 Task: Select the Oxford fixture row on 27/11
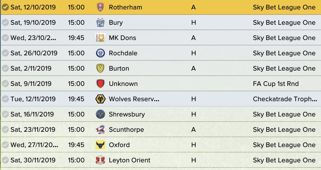pyautogui.click(x=161, y=145)
